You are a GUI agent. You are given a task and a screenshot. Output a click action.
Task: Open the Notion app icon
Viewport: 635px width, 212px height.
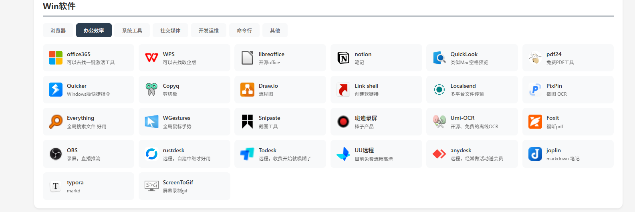click(343, 58)
